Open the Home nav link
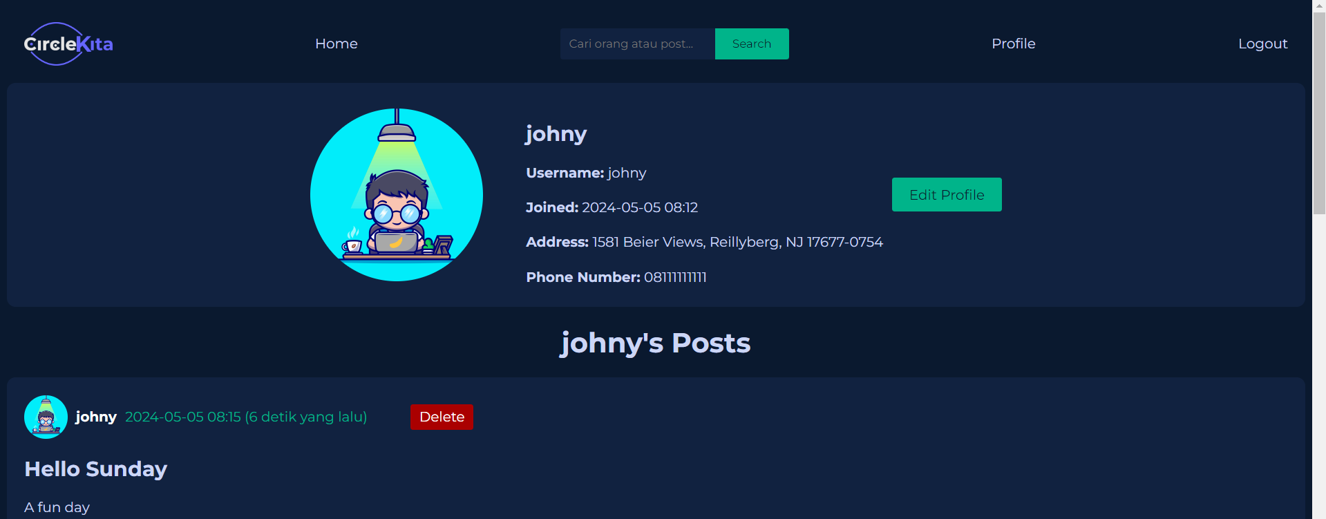Image resolution: width=1326 pixels, height=519 pixels. 337,44
